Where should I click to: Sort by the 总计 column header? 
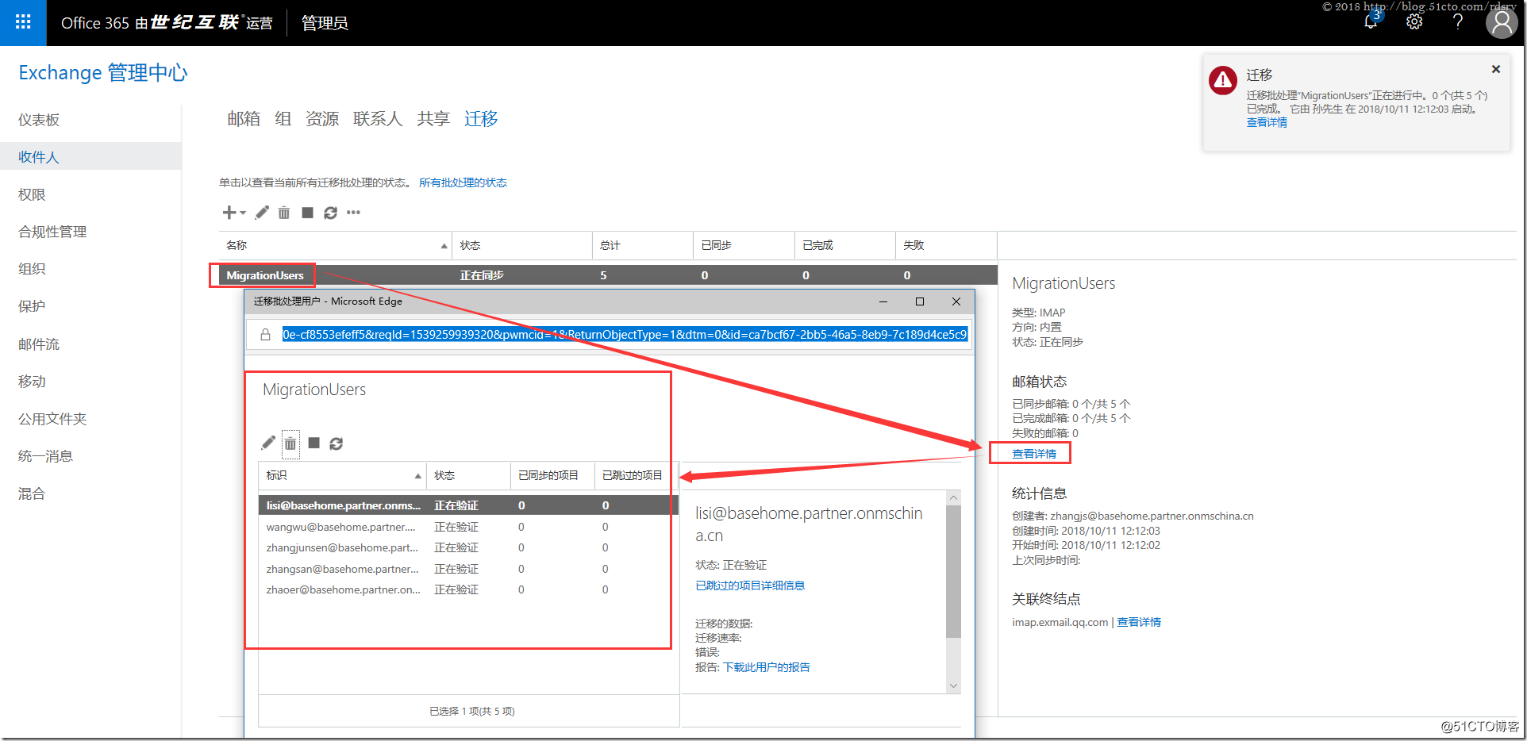pyautogui.click(x=643, y=245)
